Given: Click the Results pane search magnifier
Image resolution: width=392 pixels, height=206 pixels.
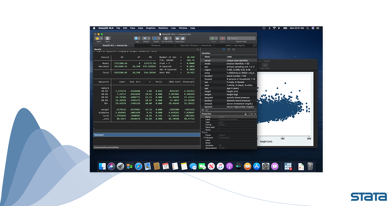Looking at the screenshot, I should 198,49.
